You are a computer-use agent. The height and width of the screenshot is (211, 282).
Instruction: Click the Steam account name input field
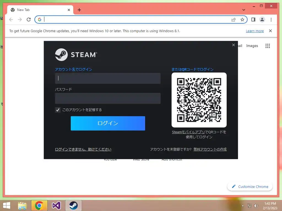(x=108, y=78)
